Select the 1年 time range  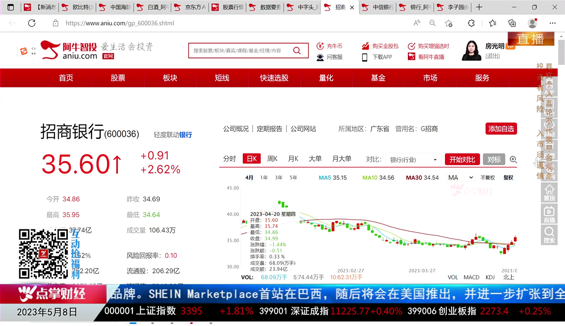pyautogui.click(x=264, y=178)
